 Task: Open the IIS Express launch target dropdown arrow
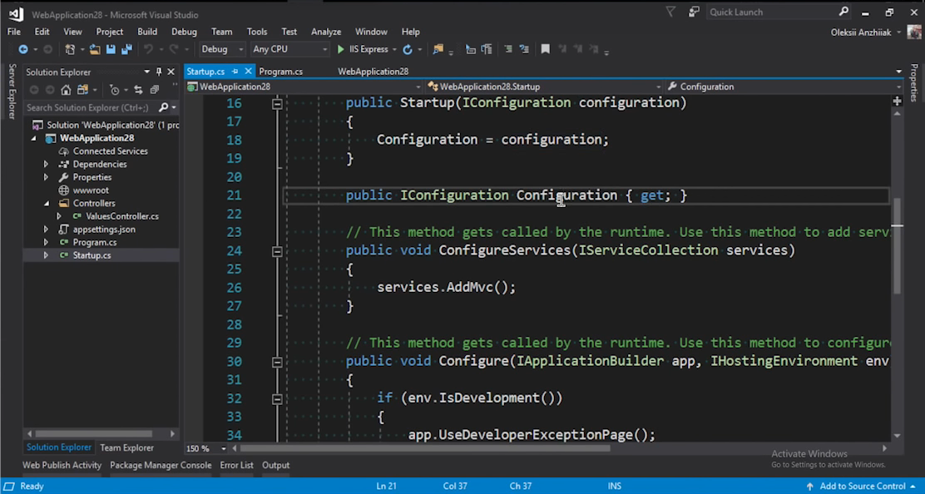394,50
